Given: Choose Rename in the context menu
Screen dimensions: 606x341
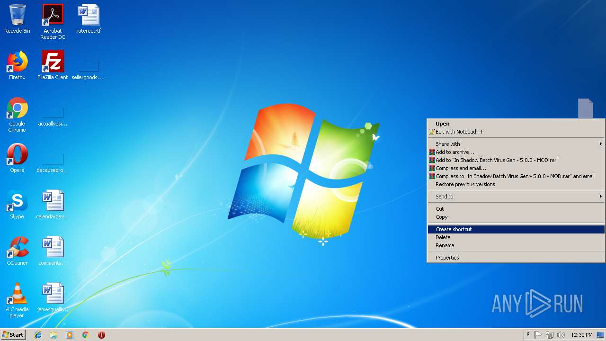Looking at the screenshot, I should [x=516, y=245].
